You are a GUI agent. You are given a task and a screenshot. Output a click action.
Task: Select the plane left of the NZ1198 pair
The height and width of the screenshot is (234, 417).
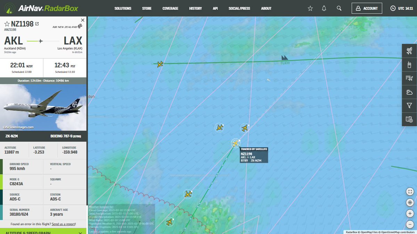coord(219,128)
